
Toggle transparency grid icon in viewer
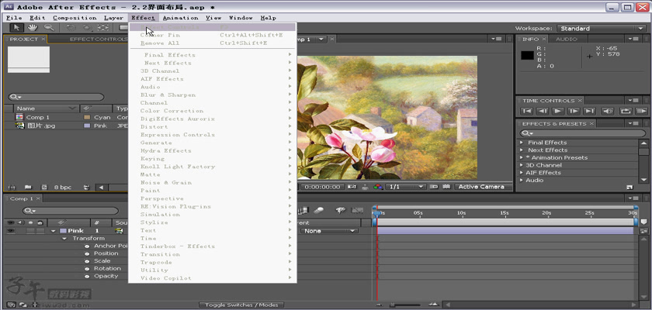446,187
